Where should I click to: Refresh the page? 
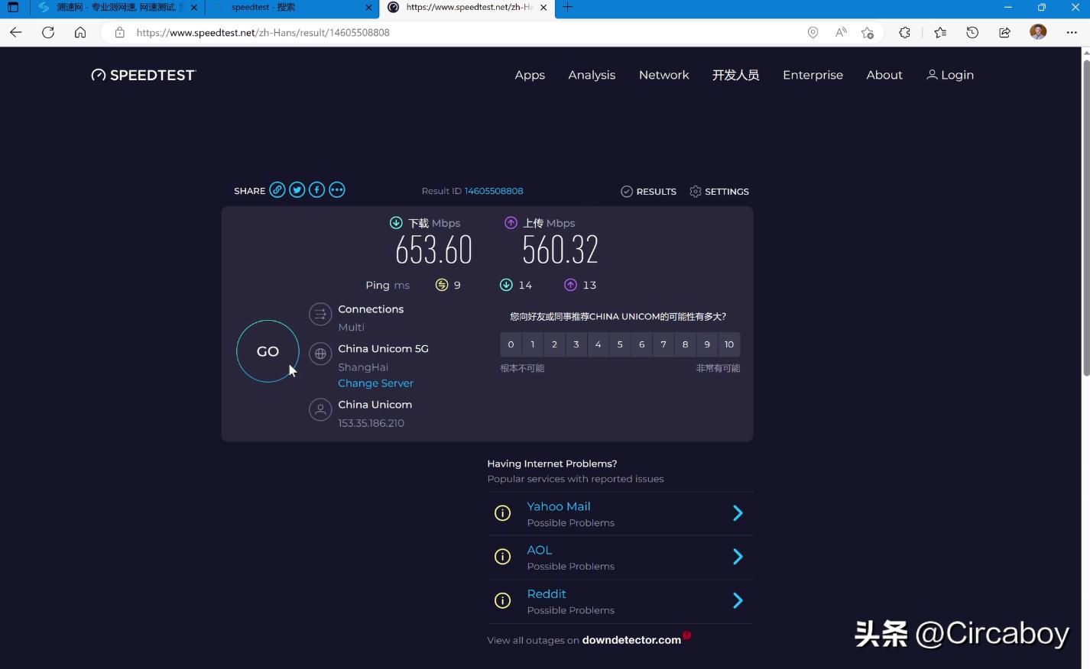(48, 32)
